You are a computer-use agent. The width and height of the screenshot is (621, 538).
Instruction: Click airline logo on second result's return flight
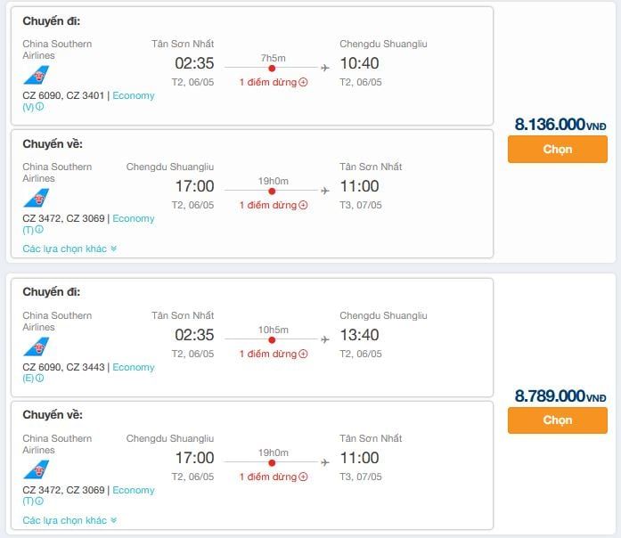(x=37, y=469)
